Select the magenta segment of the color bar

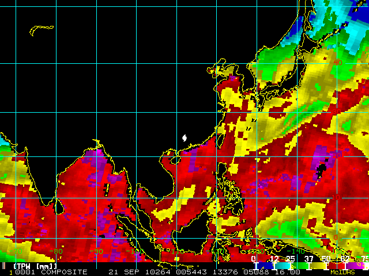(355, 266)
